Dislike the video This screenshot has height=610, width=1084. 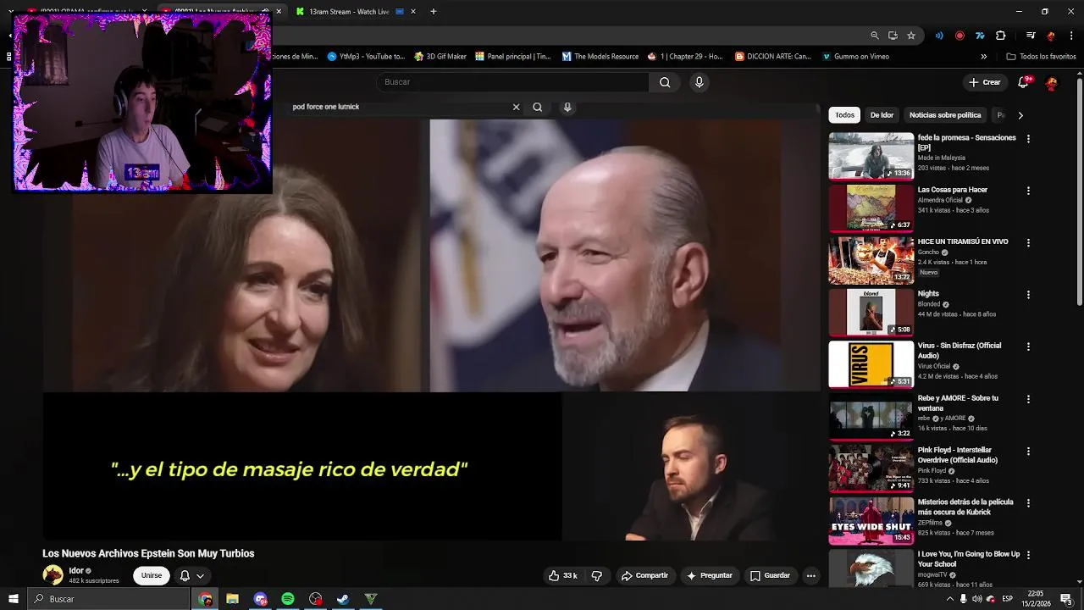[596, 575]
